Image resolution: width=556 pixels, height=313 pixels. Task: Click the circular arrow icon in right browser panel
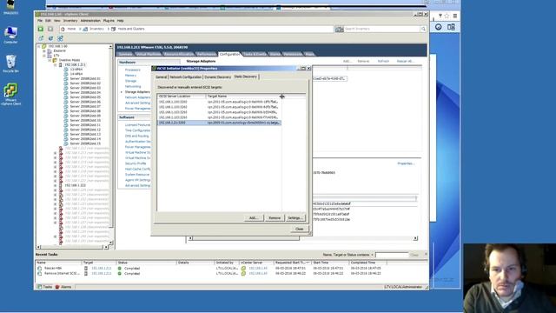coord(438,27)
